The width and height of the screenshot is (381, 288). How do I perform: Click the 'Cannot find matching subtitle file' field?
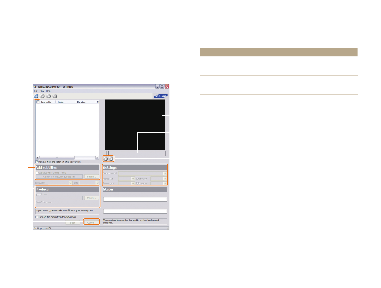click(x=59, y=176)
